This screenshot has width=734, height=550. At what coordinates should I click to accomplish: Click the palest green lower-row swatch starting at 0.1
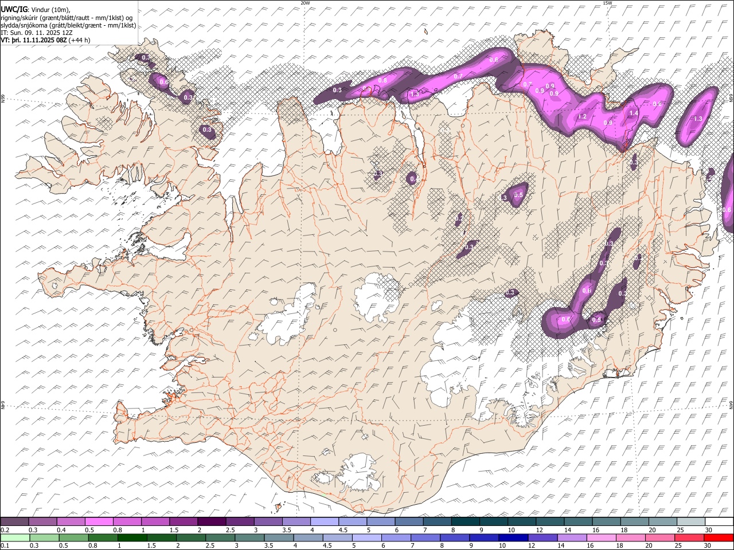(15, 537)
